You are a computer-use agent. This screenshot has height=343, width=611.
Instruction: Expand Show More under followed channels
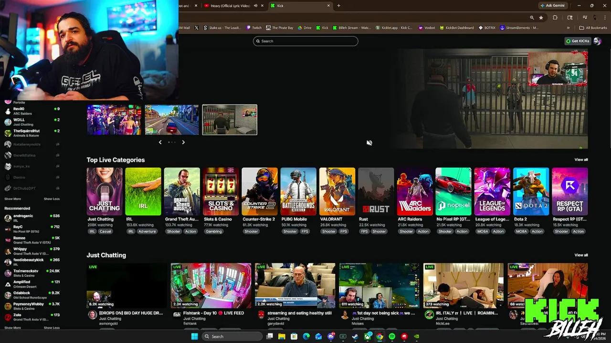click(12, 199)
